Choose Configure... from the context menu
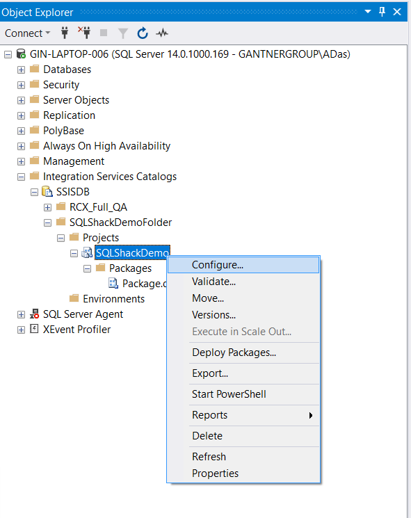Viewport: 411px width, 518px height. (x=243, y=265)
